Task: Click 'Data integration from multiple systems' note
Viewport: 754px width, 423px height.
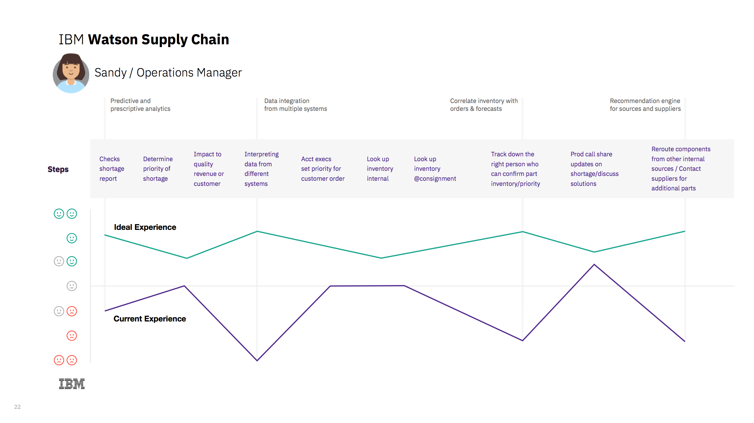Action: pos(295,105)
